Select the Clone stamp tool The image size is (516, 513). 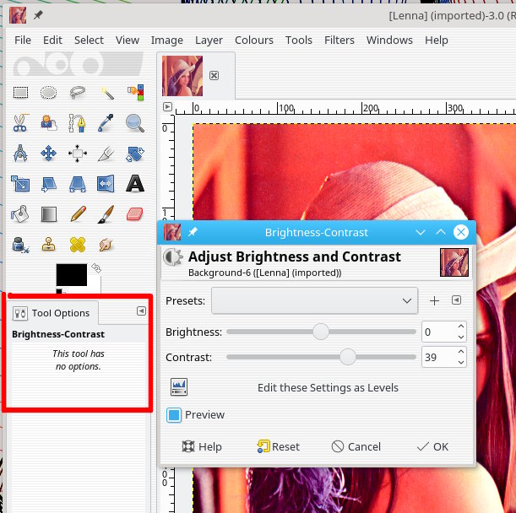(x=49, y=245)
